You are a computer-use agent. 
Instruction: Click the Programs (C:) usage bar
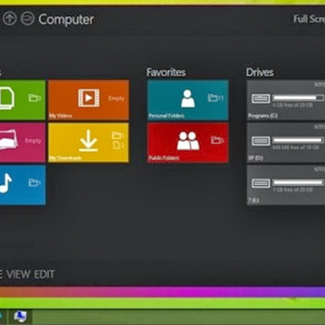tap(298, 97)
